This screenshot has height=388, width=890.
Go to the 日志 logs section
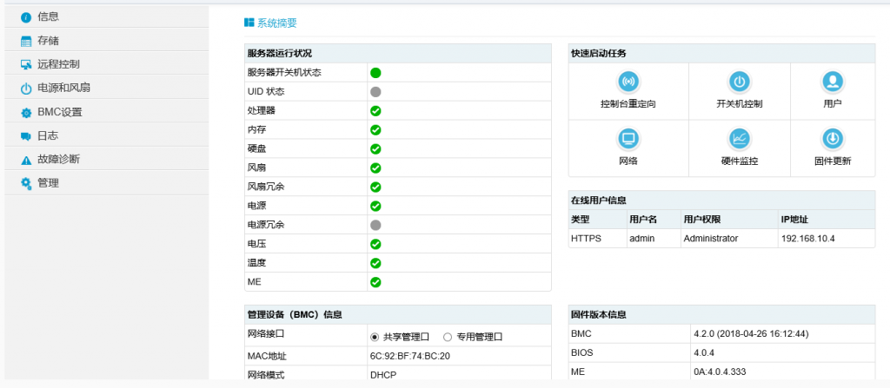48,136
